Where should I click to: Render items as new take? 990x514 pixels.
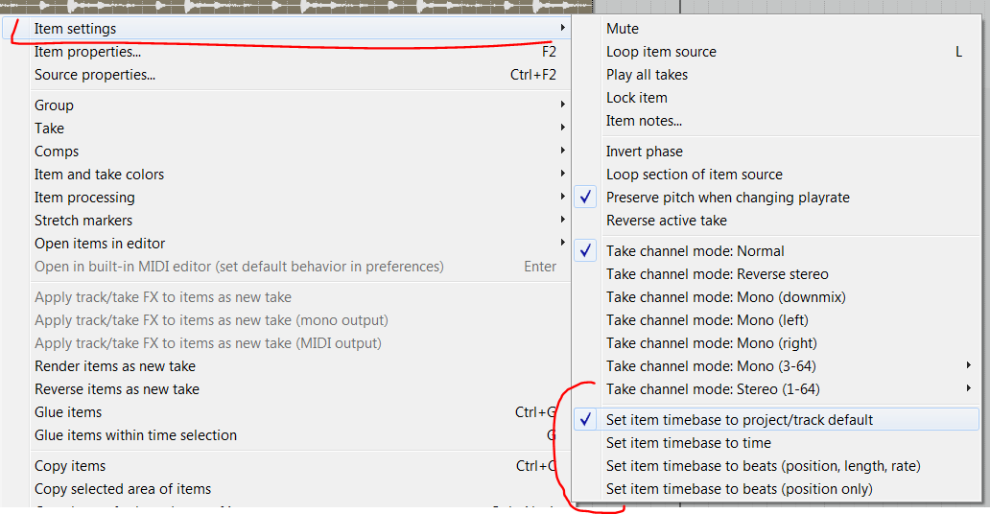[x=114, y=366]
